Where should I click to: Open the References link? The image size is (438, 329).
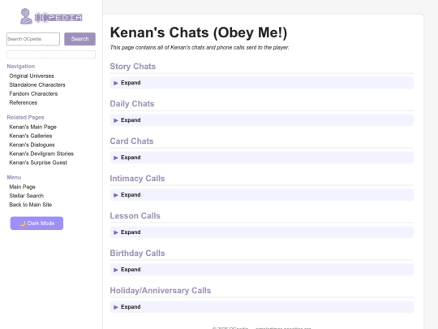pyautogui.click(x=24, y=102)
